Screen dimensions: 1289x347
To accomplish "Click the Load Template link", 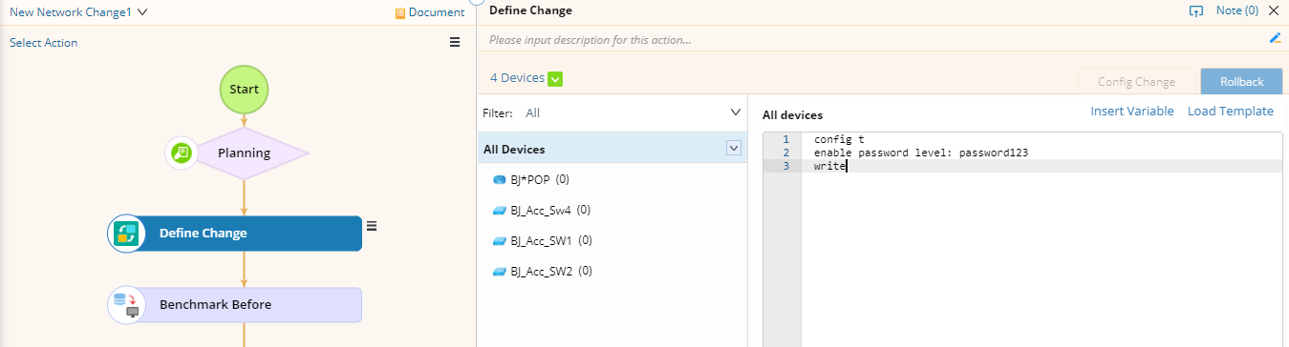I will click(1231, 112).
